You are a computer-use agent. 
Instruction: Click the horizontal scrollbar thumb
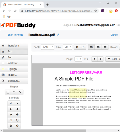tap(45, 131)
